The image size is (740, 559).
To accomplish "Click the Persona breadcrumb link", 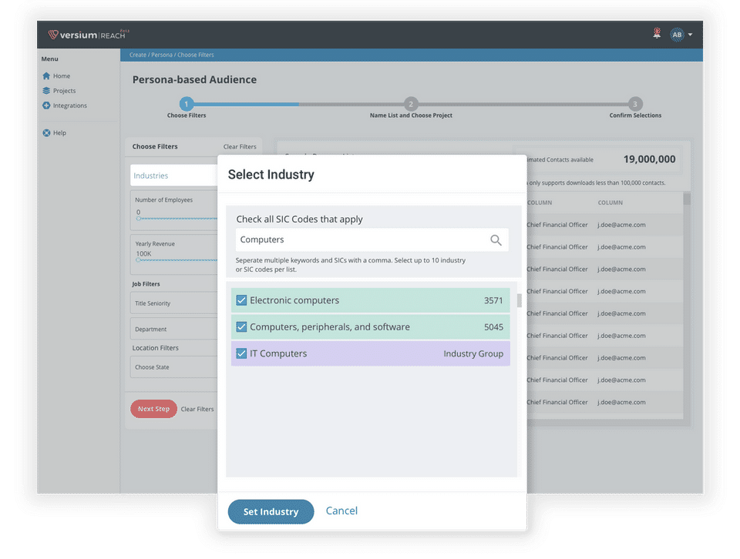I will 162,55.
